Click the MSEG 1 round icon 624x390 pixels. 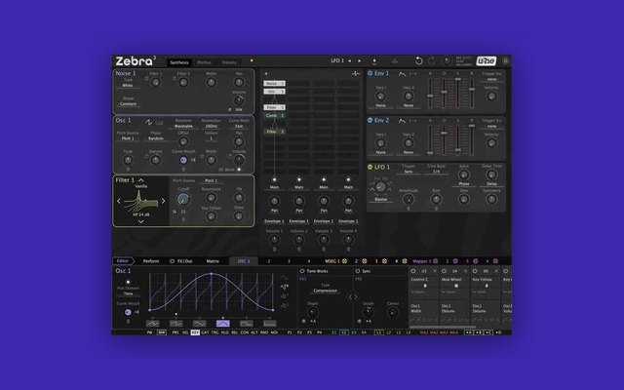344,261
